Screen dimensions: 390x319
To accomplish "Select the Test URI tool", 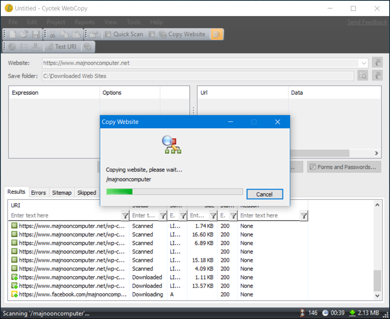I will (x=62, y=47).
